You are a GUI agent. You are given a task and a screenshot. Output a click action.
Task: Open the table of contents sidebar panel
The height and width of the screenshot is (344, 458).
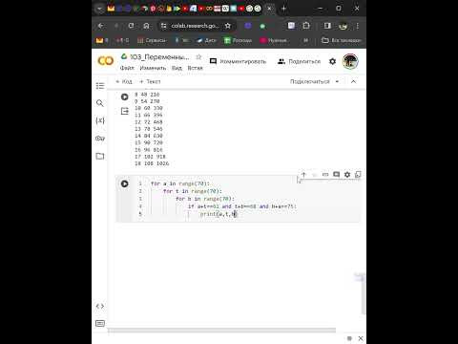100,86
